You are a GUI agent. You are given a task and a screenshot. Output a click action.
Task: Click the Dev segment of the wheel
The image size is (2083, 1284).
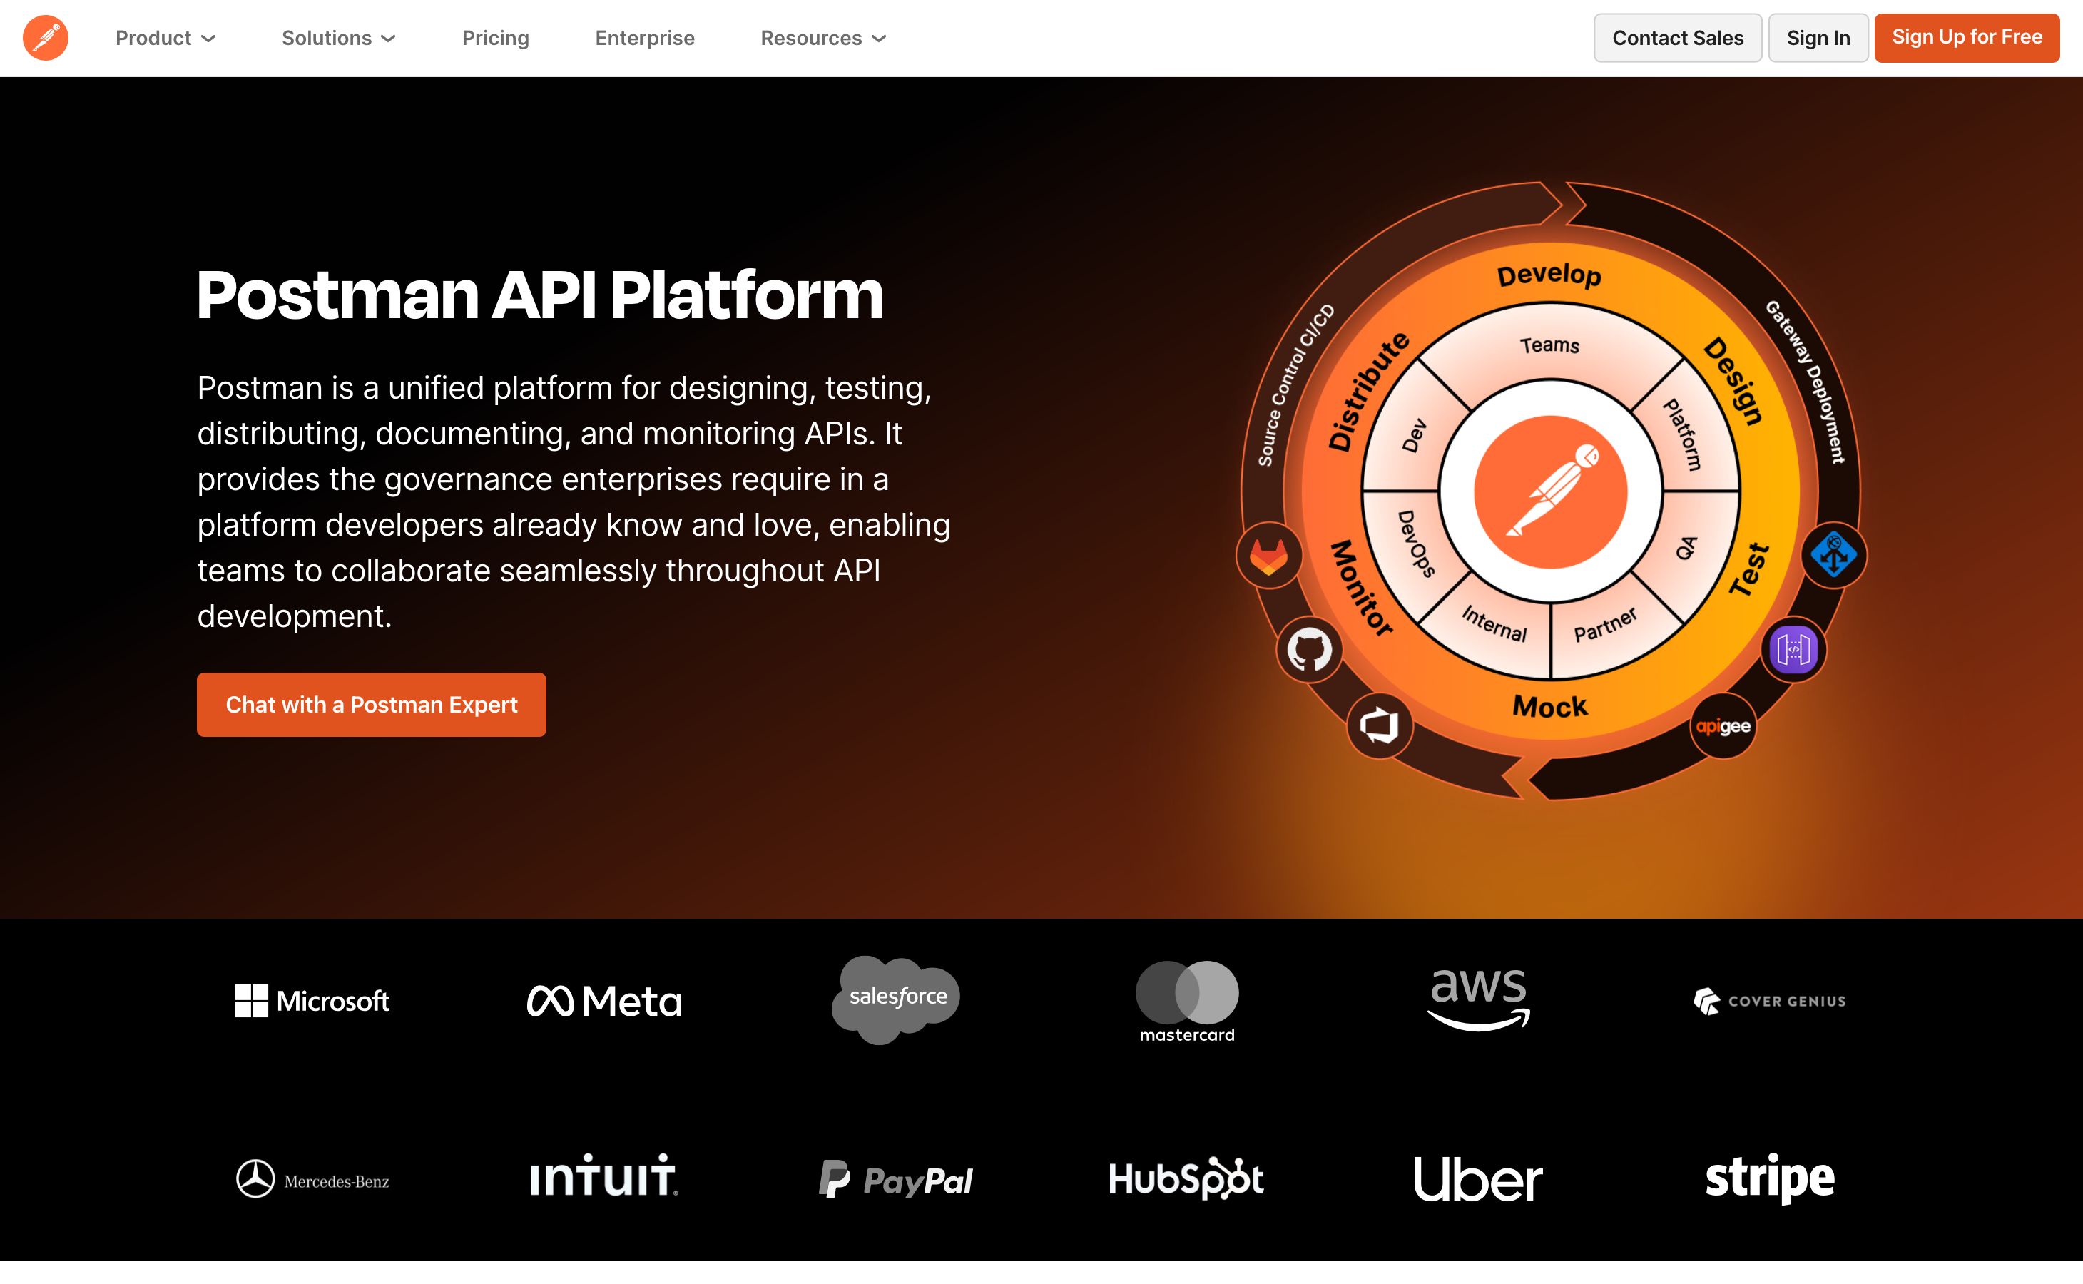pyautogui.click(x=1414, y=436)
